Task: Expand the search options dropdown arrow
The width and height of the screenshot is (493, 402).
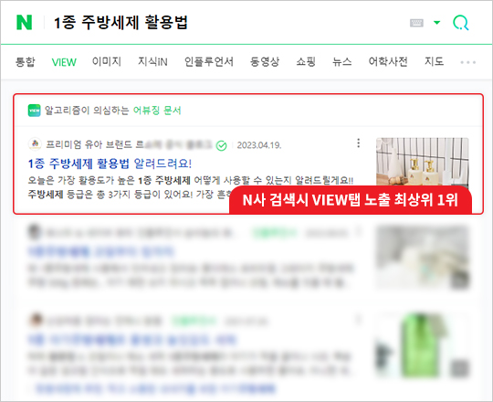Action: tap(436, 22)
